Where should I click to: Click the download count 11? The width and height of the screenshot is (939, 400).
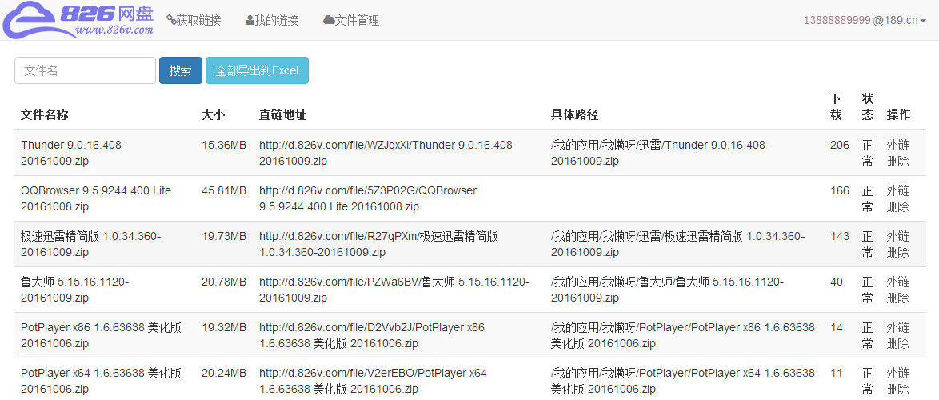837,373
